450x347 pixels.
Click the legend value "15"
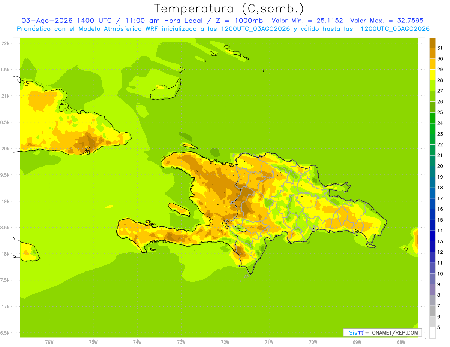pos(440,220)
